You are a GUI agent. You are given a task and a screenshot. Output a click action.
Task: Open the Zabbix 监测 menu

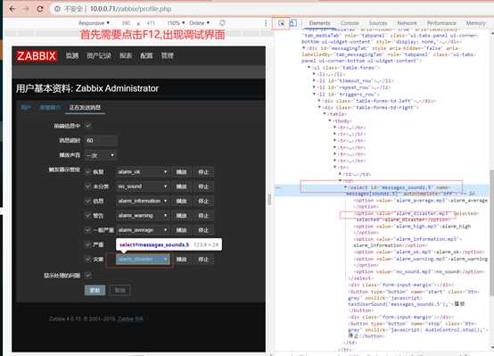click(72, 56)
